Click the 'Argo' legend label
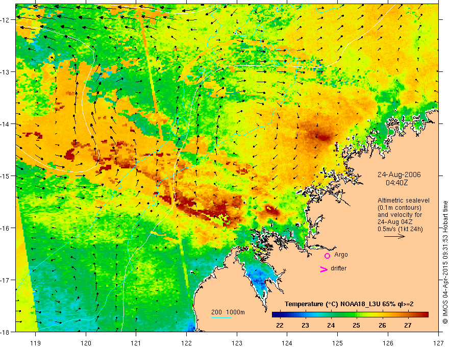Viewport: 449px width, 347px height. tap(341, 255)
